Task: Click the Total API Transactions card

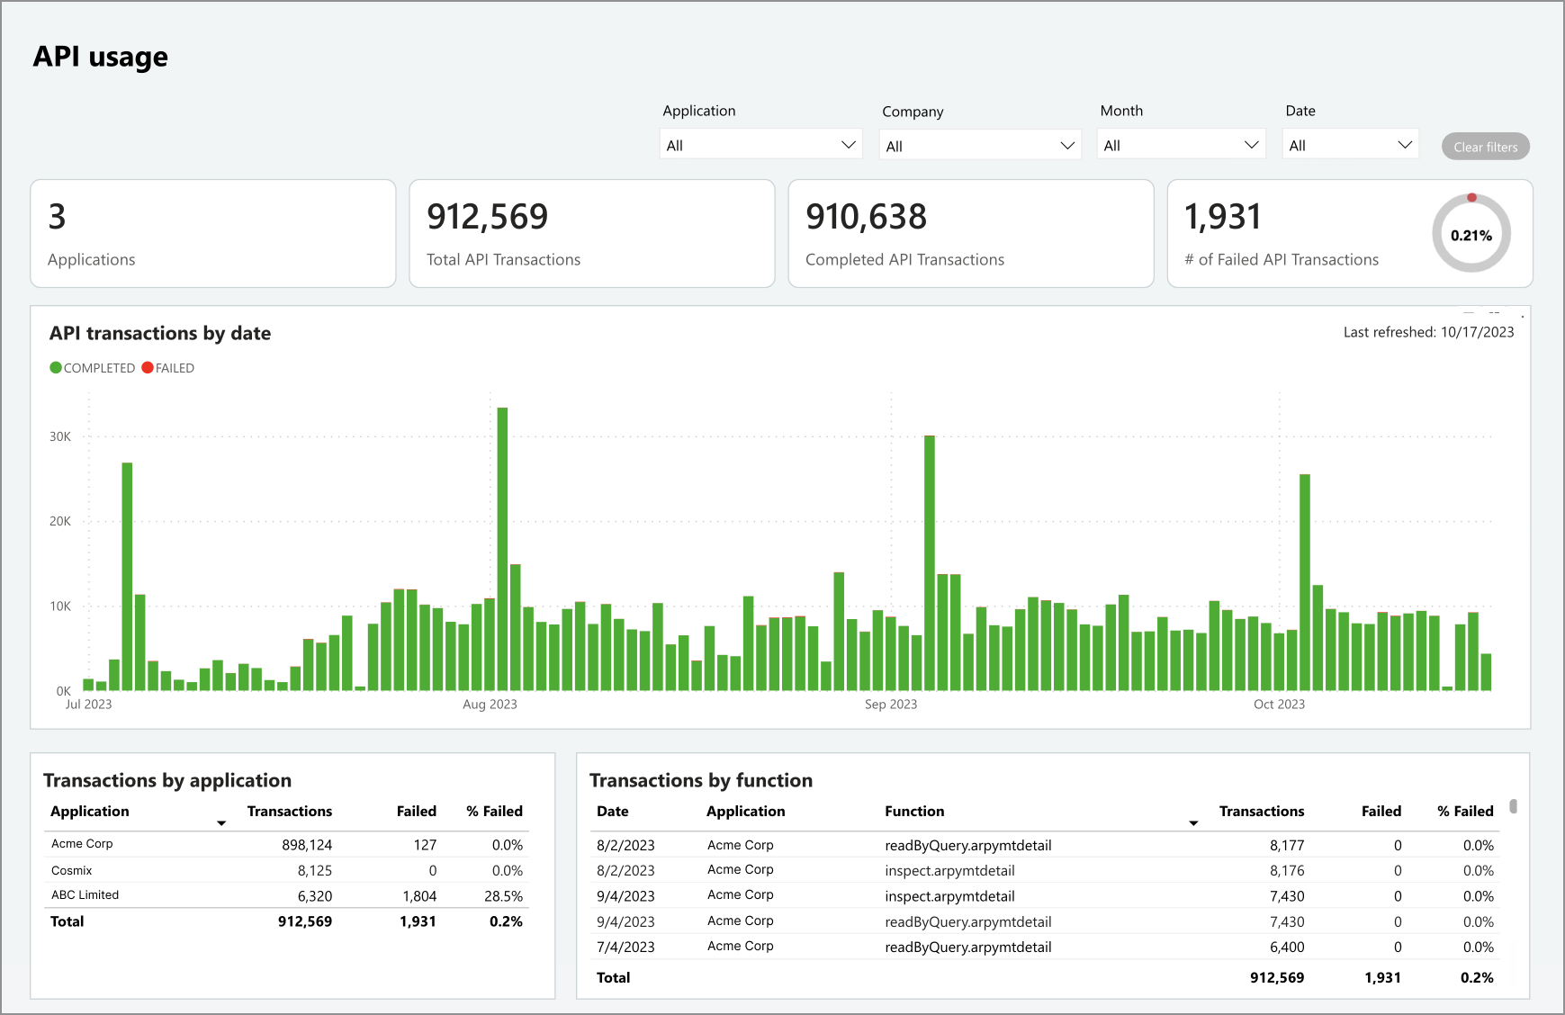Action: [x=591, y=234]
